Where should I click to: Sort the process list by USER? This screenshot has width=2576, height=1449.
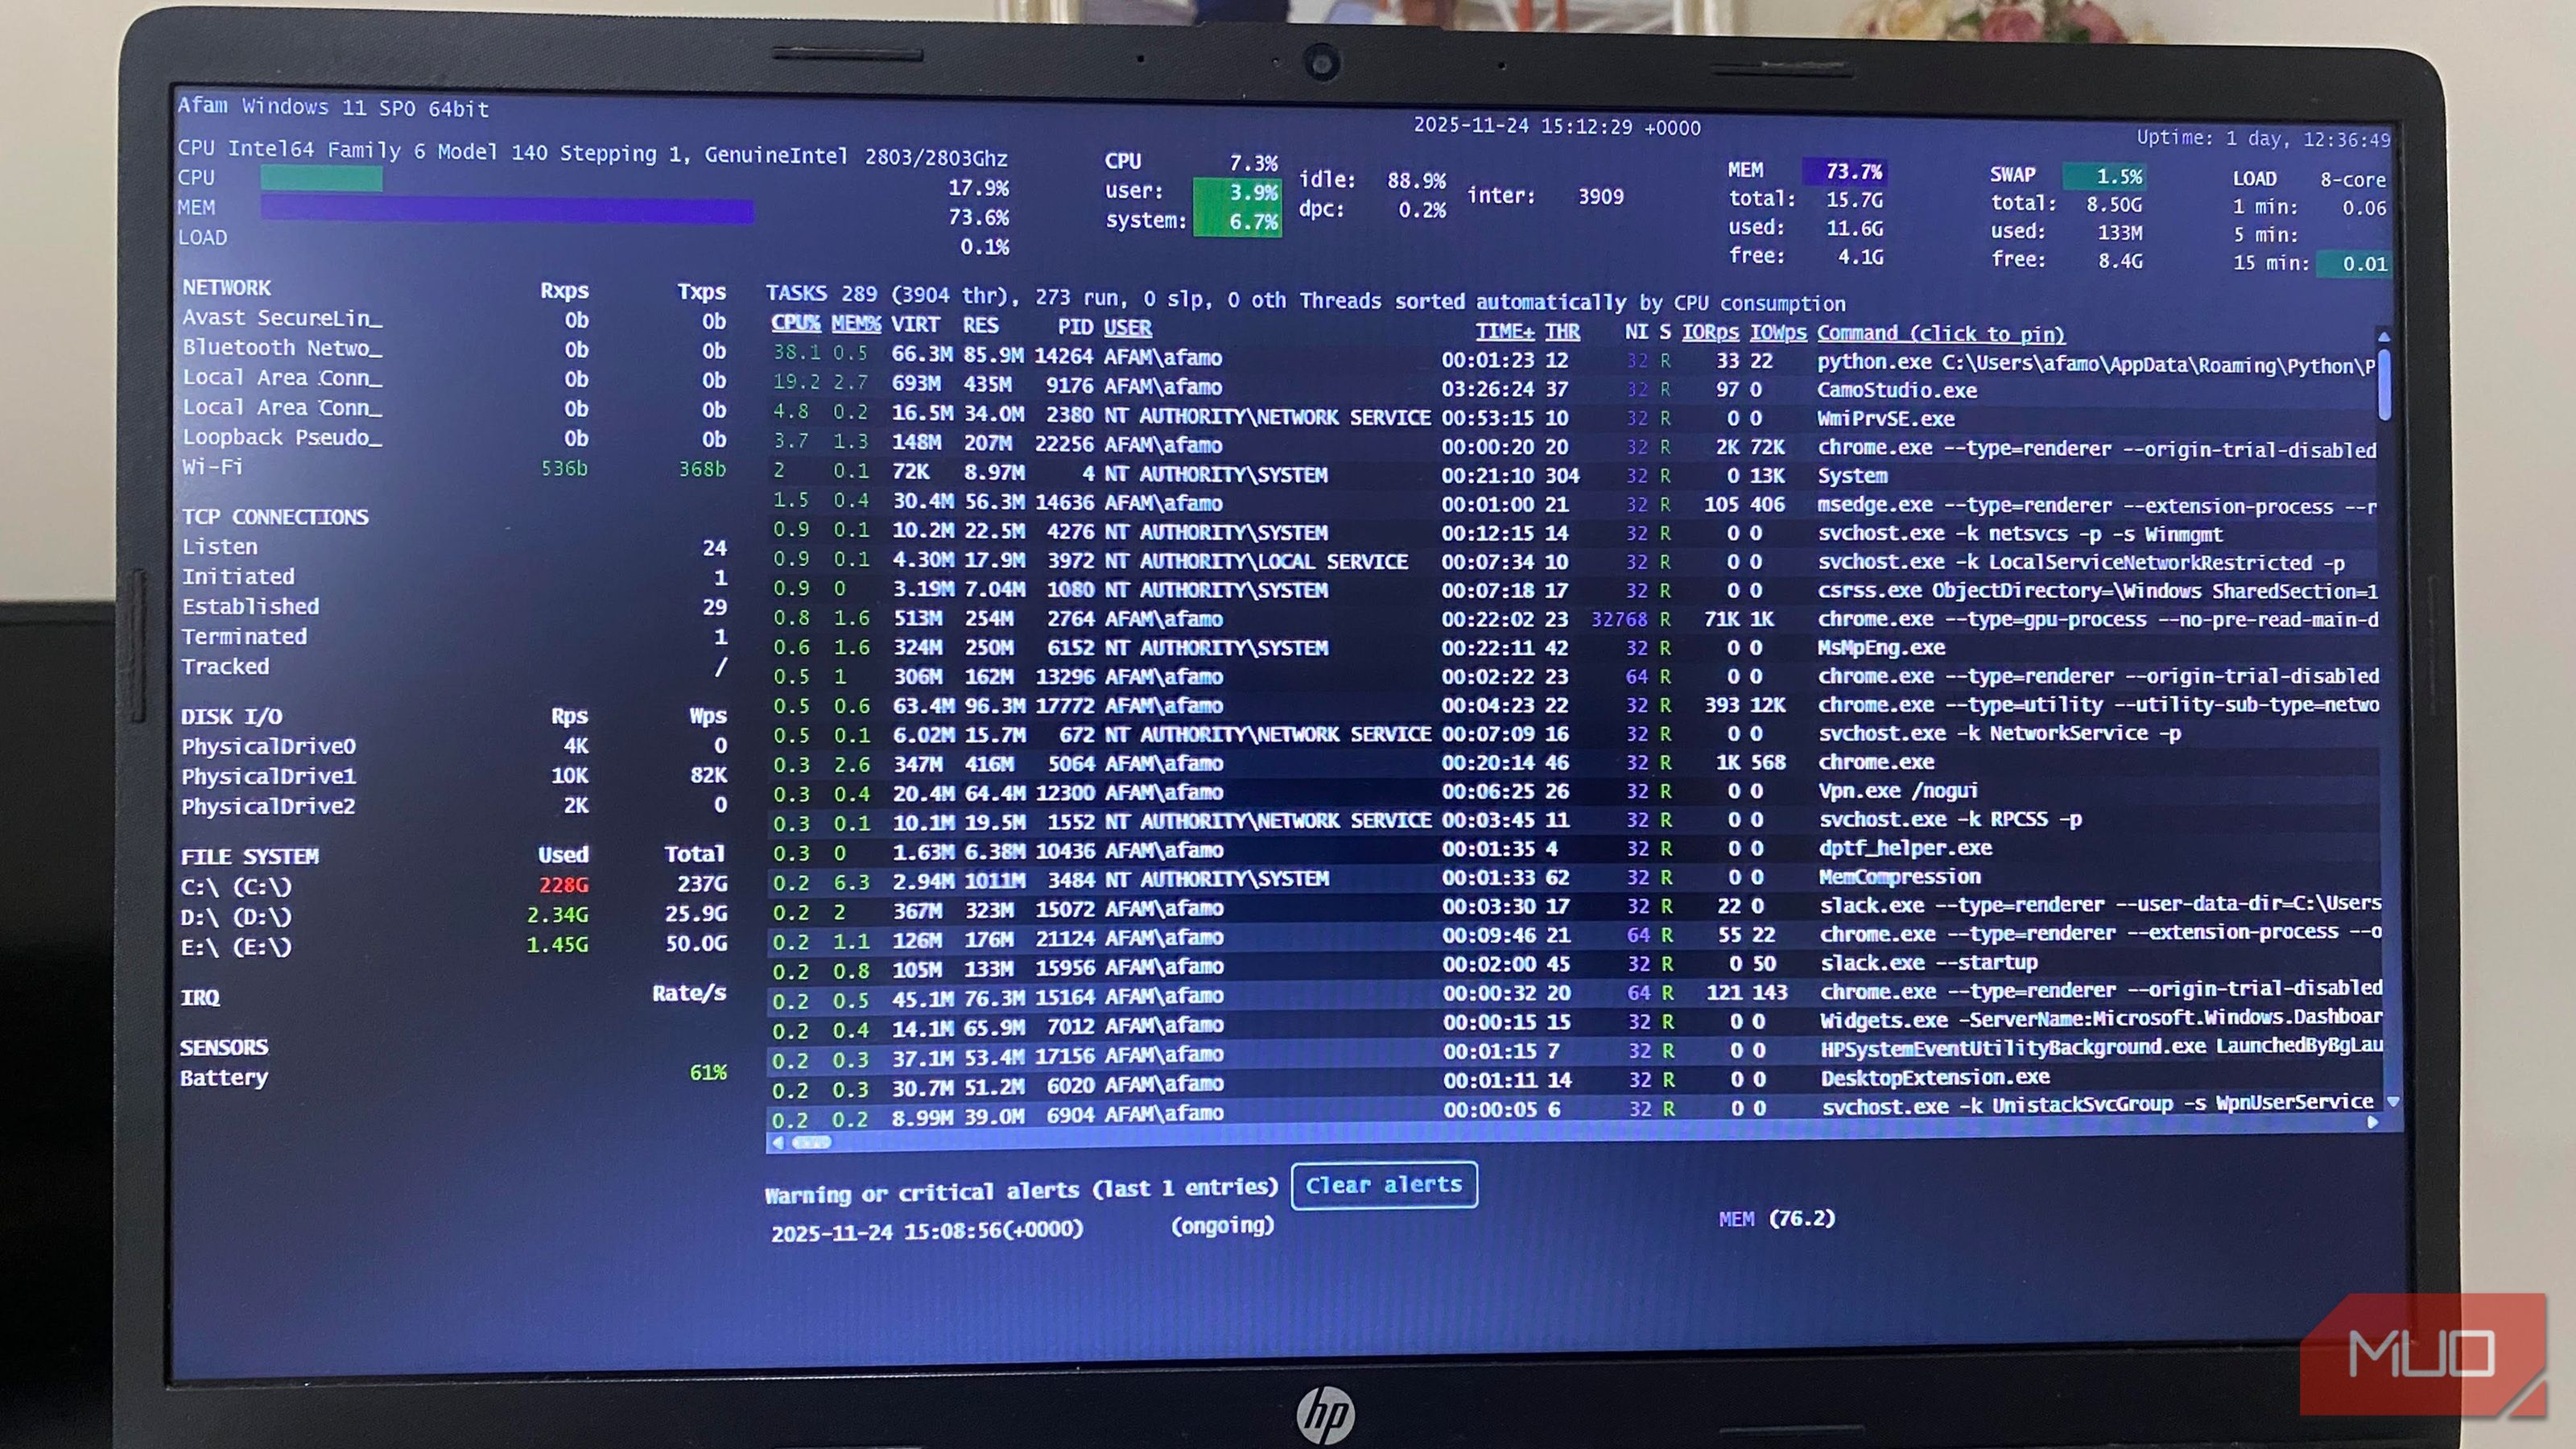coord(1127,327)
